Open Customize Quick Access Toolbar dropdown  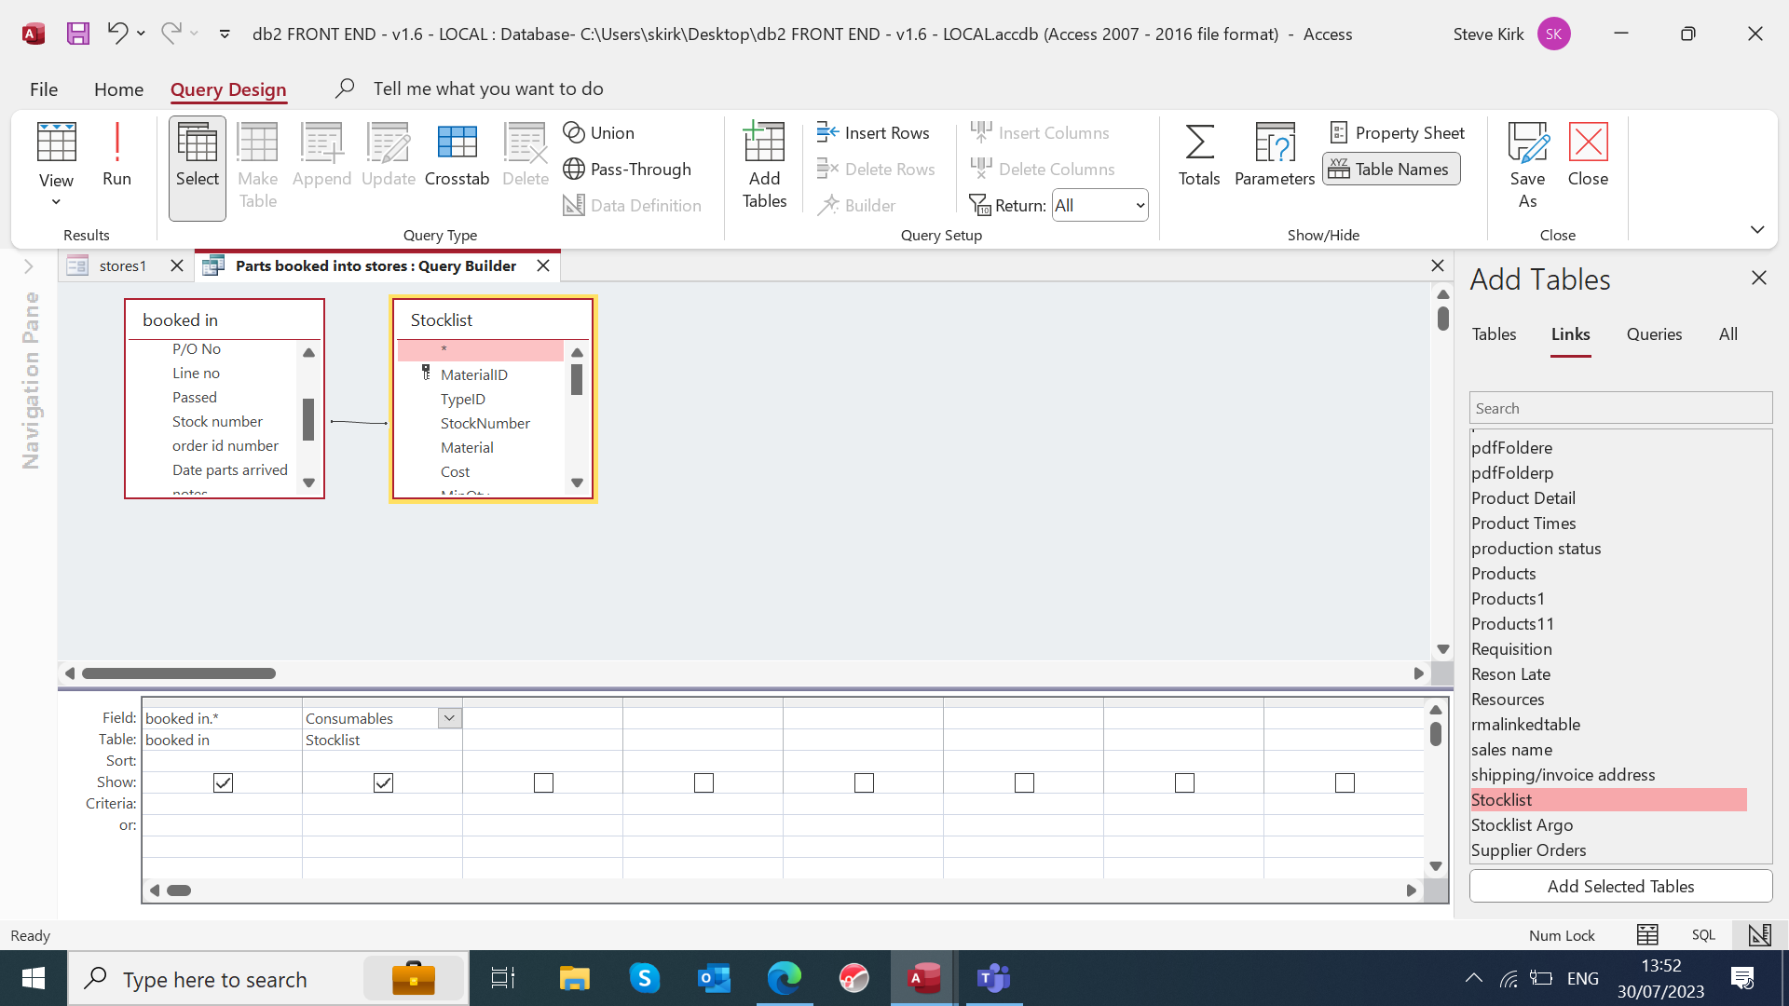pyautogui.click(x=225, y=34)
